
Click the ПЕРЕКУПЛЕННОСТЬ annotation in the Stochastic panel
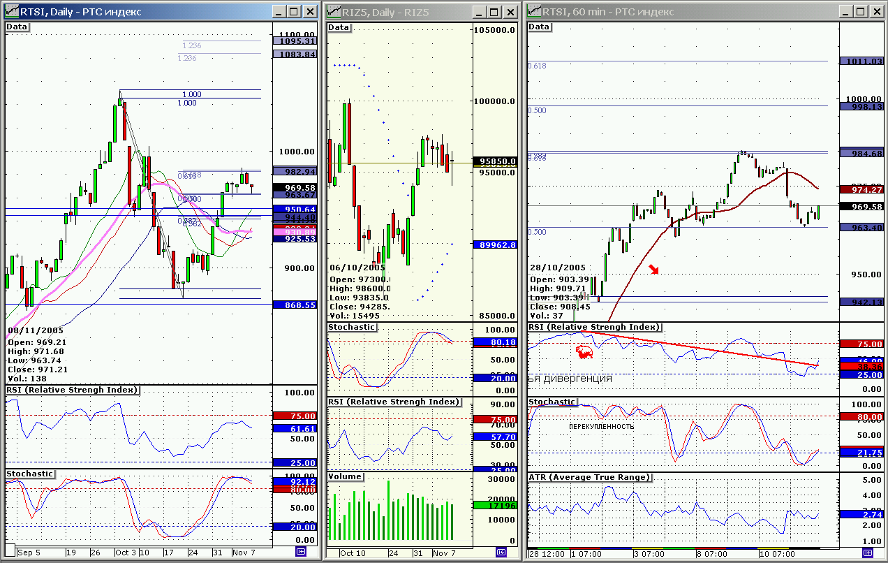(x=601, y=426)
